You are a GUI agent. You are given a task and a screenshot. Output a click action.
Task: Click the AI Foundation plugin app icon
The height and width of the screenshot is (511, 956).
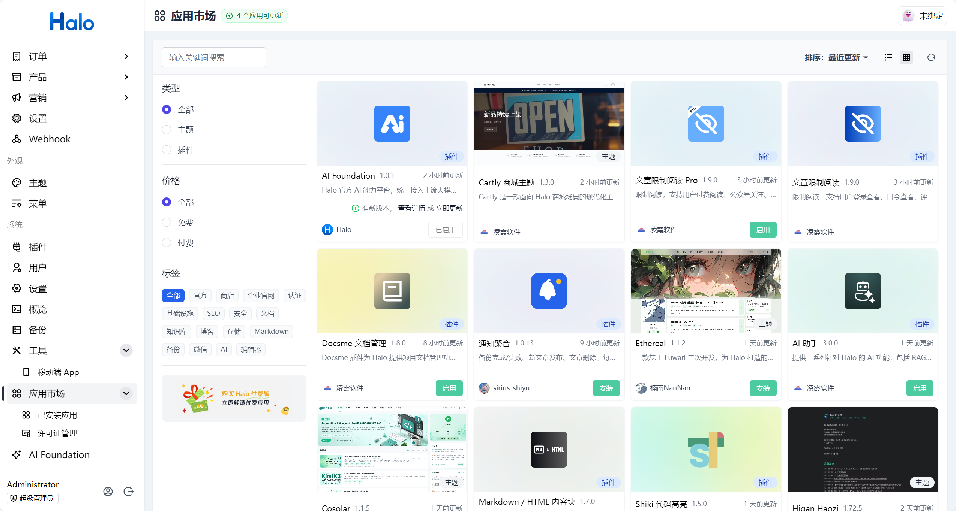click(392, 124)
